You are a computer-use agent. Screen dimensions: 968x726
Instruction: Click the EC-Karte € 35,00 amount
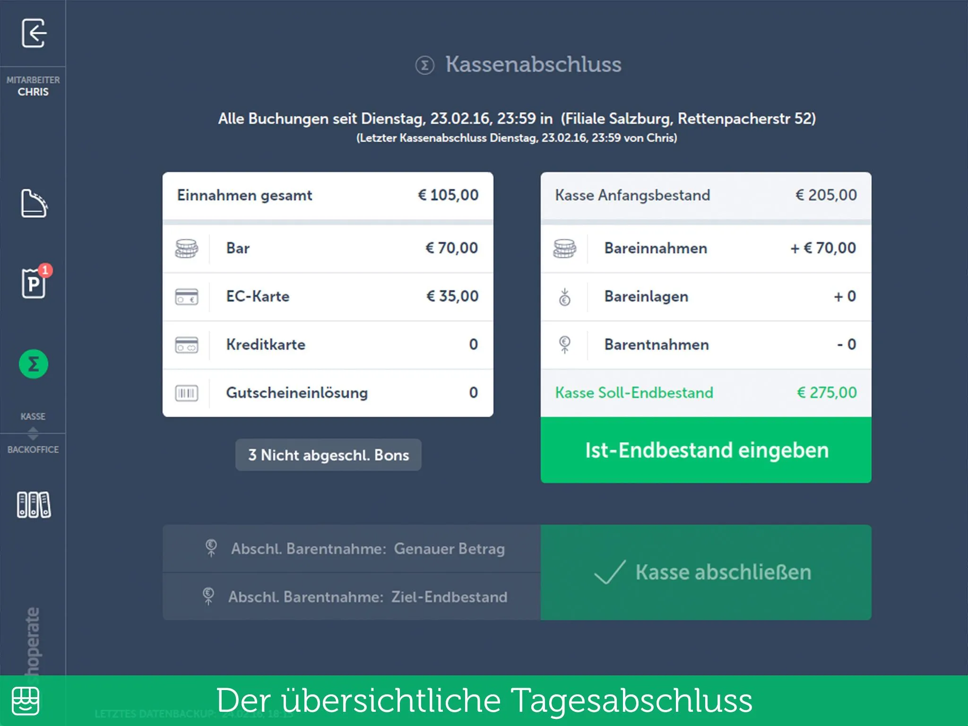(x=452, y=296)
